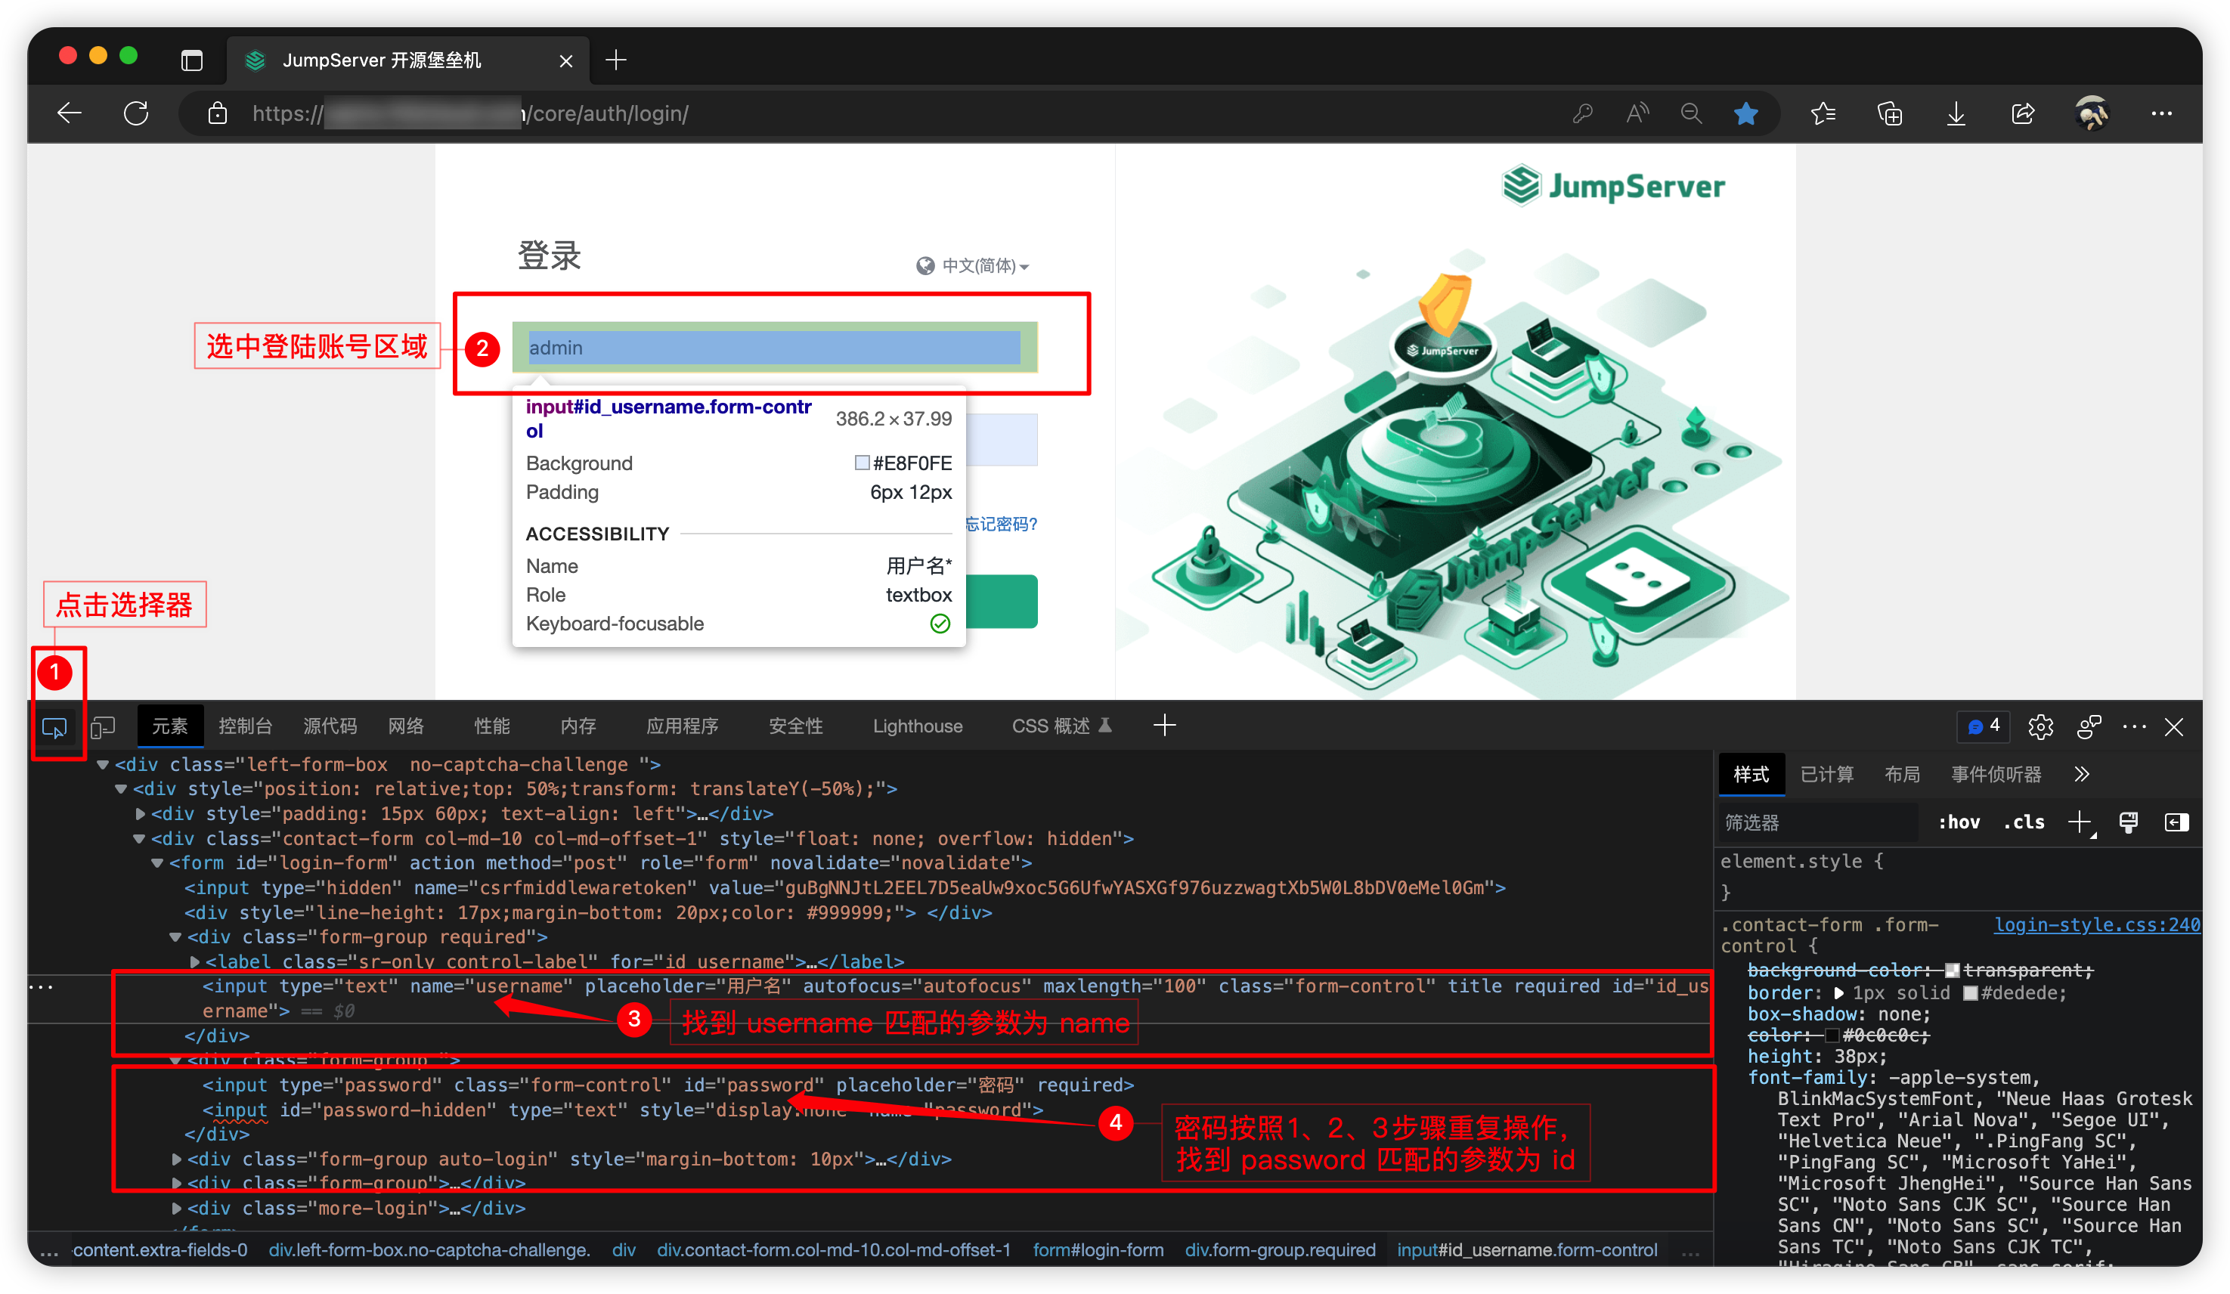The width and height of the screenshot is (2230, 1294).
Task: Add a new style rule plus icon
Action: coord(2080,822)
